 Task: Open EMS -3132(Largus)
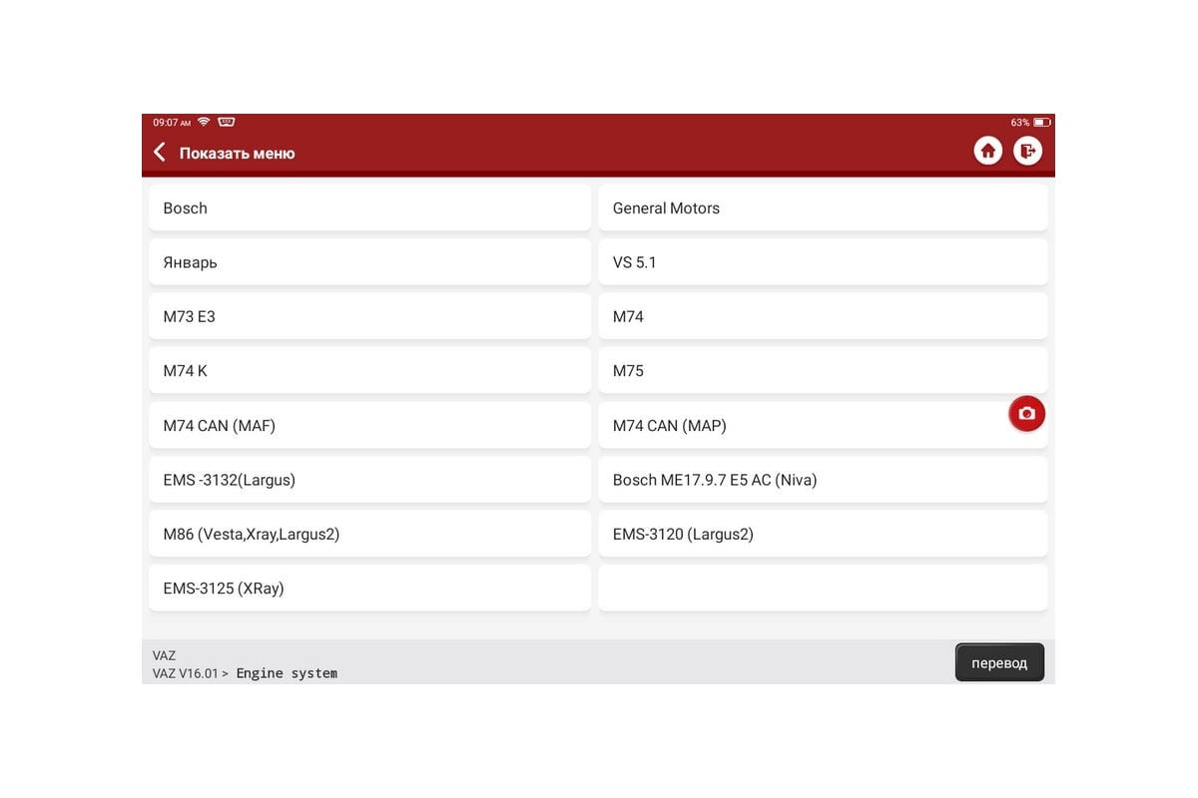(x=370, y=480)
